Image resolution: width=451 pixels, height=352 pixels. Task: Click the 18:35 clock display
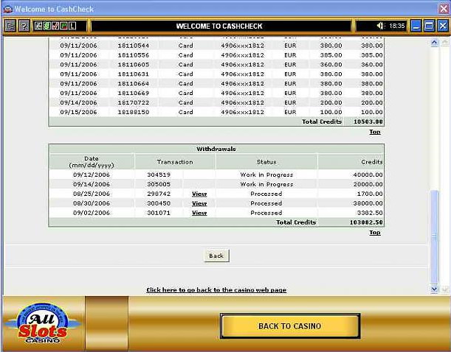[397, 26]
